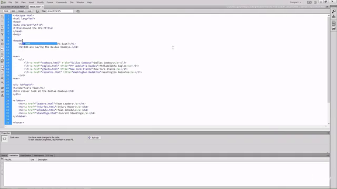Open the Insert menu
This screenshot has width=337, height=189.
click(32, 2)
